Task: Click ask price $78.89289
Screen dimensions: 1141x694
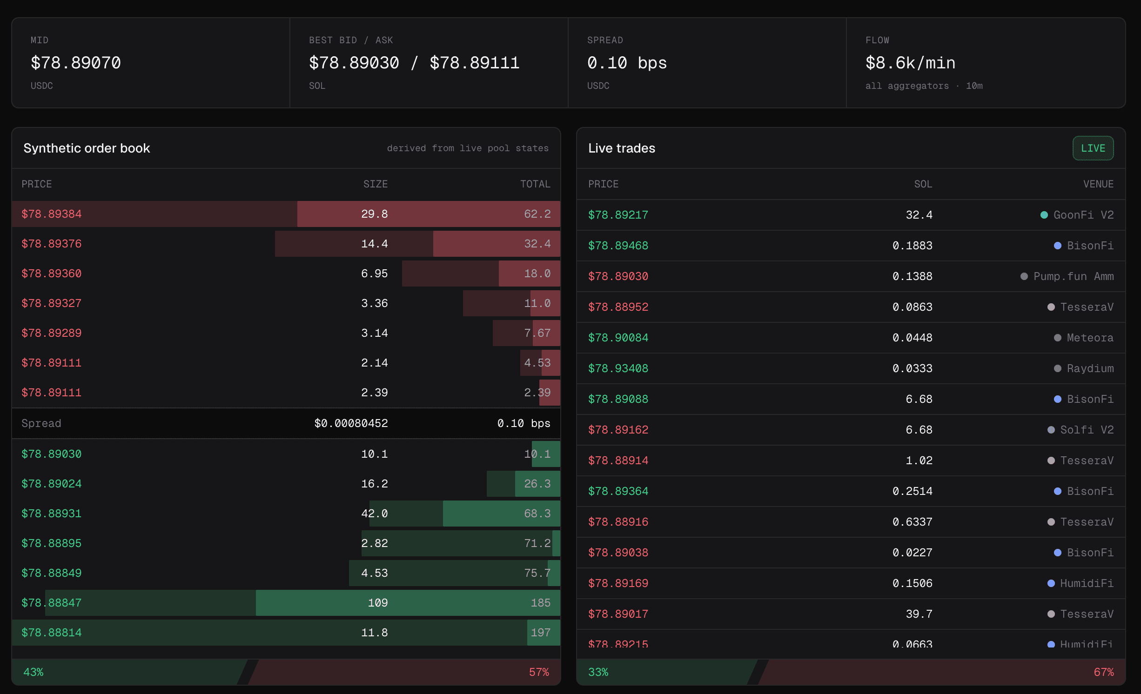Action: (x=52, y=333)
